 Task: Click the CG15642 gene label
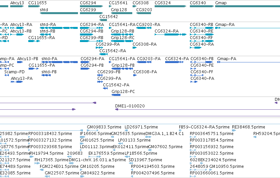(109, 16)
